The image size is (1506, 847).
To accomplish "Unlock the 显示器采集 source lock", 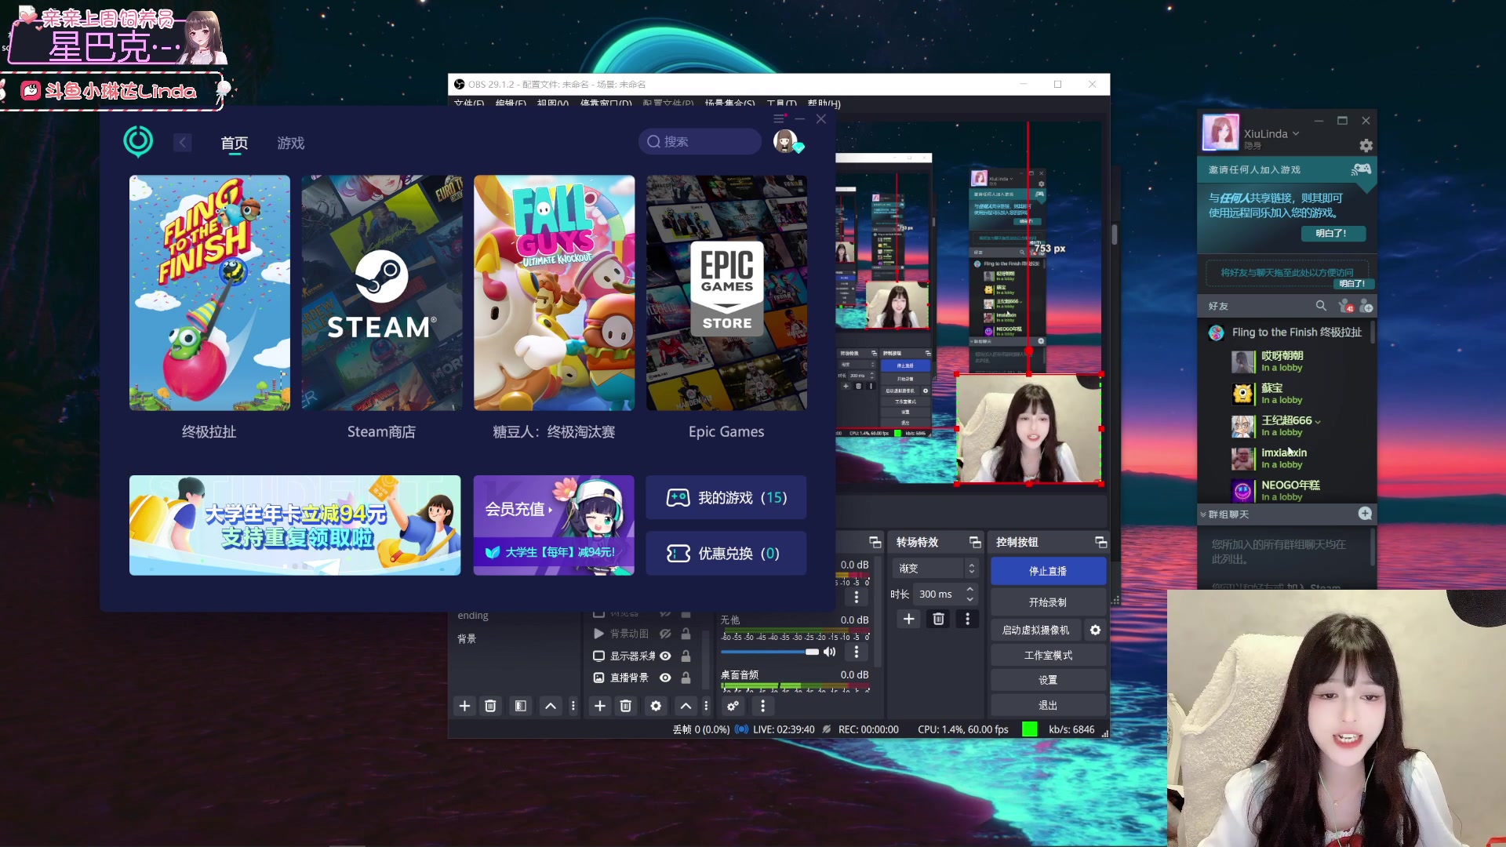I will point(686,656).
